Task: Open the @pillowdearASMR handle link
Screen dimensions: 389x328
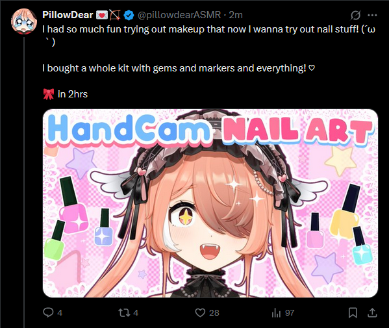Action: coord(179,15)
